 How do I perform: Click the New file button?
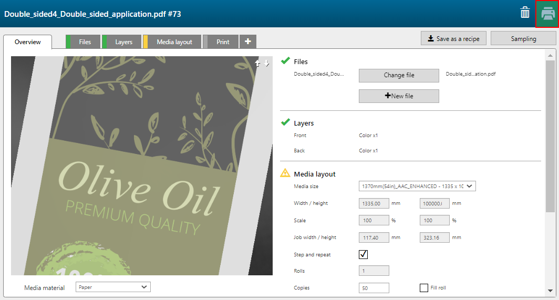click(399, 96)
